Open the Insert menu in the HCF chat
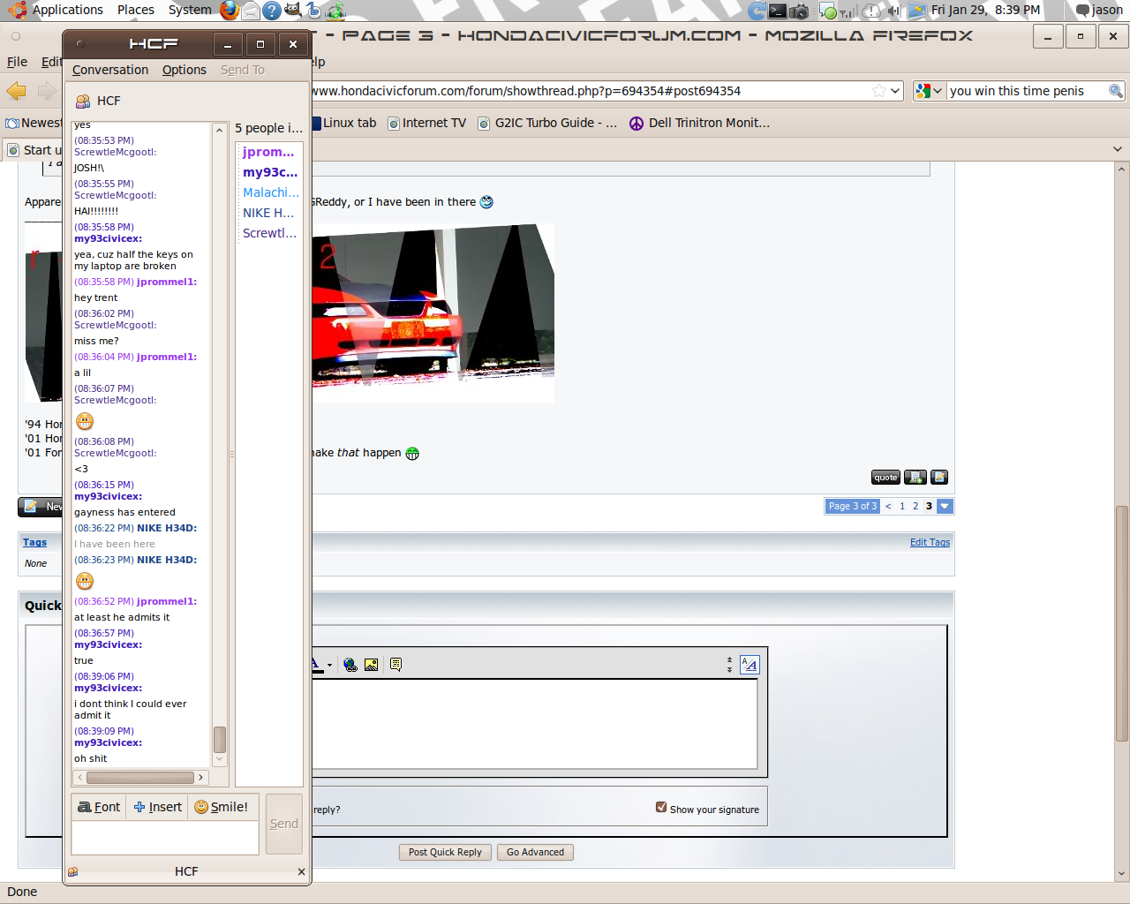 click(x=157, y=807)
